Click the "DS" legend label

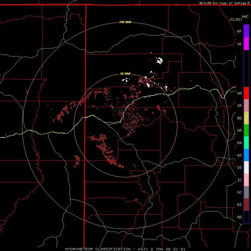pyautogui.click(x=239, y=167)
